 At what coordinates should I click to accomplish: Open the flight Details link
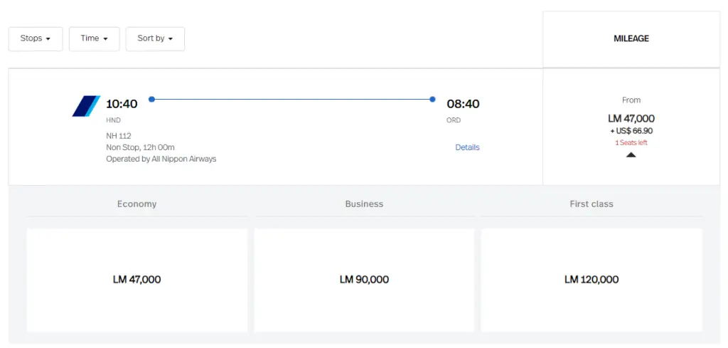click(467, 147)
